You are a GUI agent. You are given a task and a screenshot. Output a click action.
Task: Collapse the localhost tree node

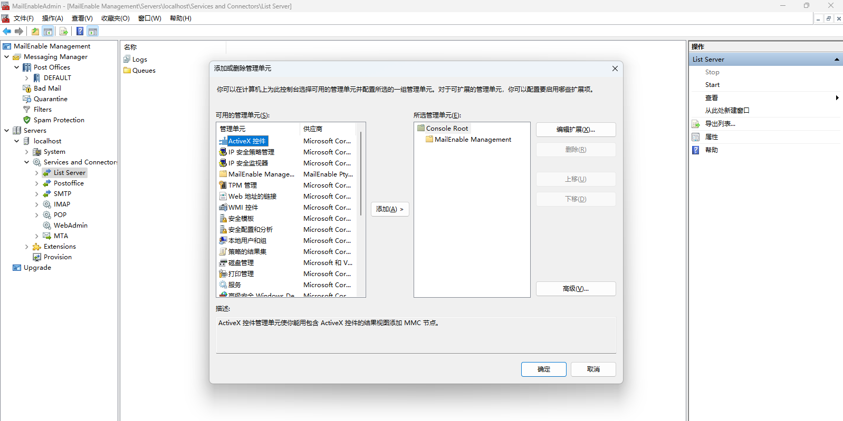click(x=16, y=141)
